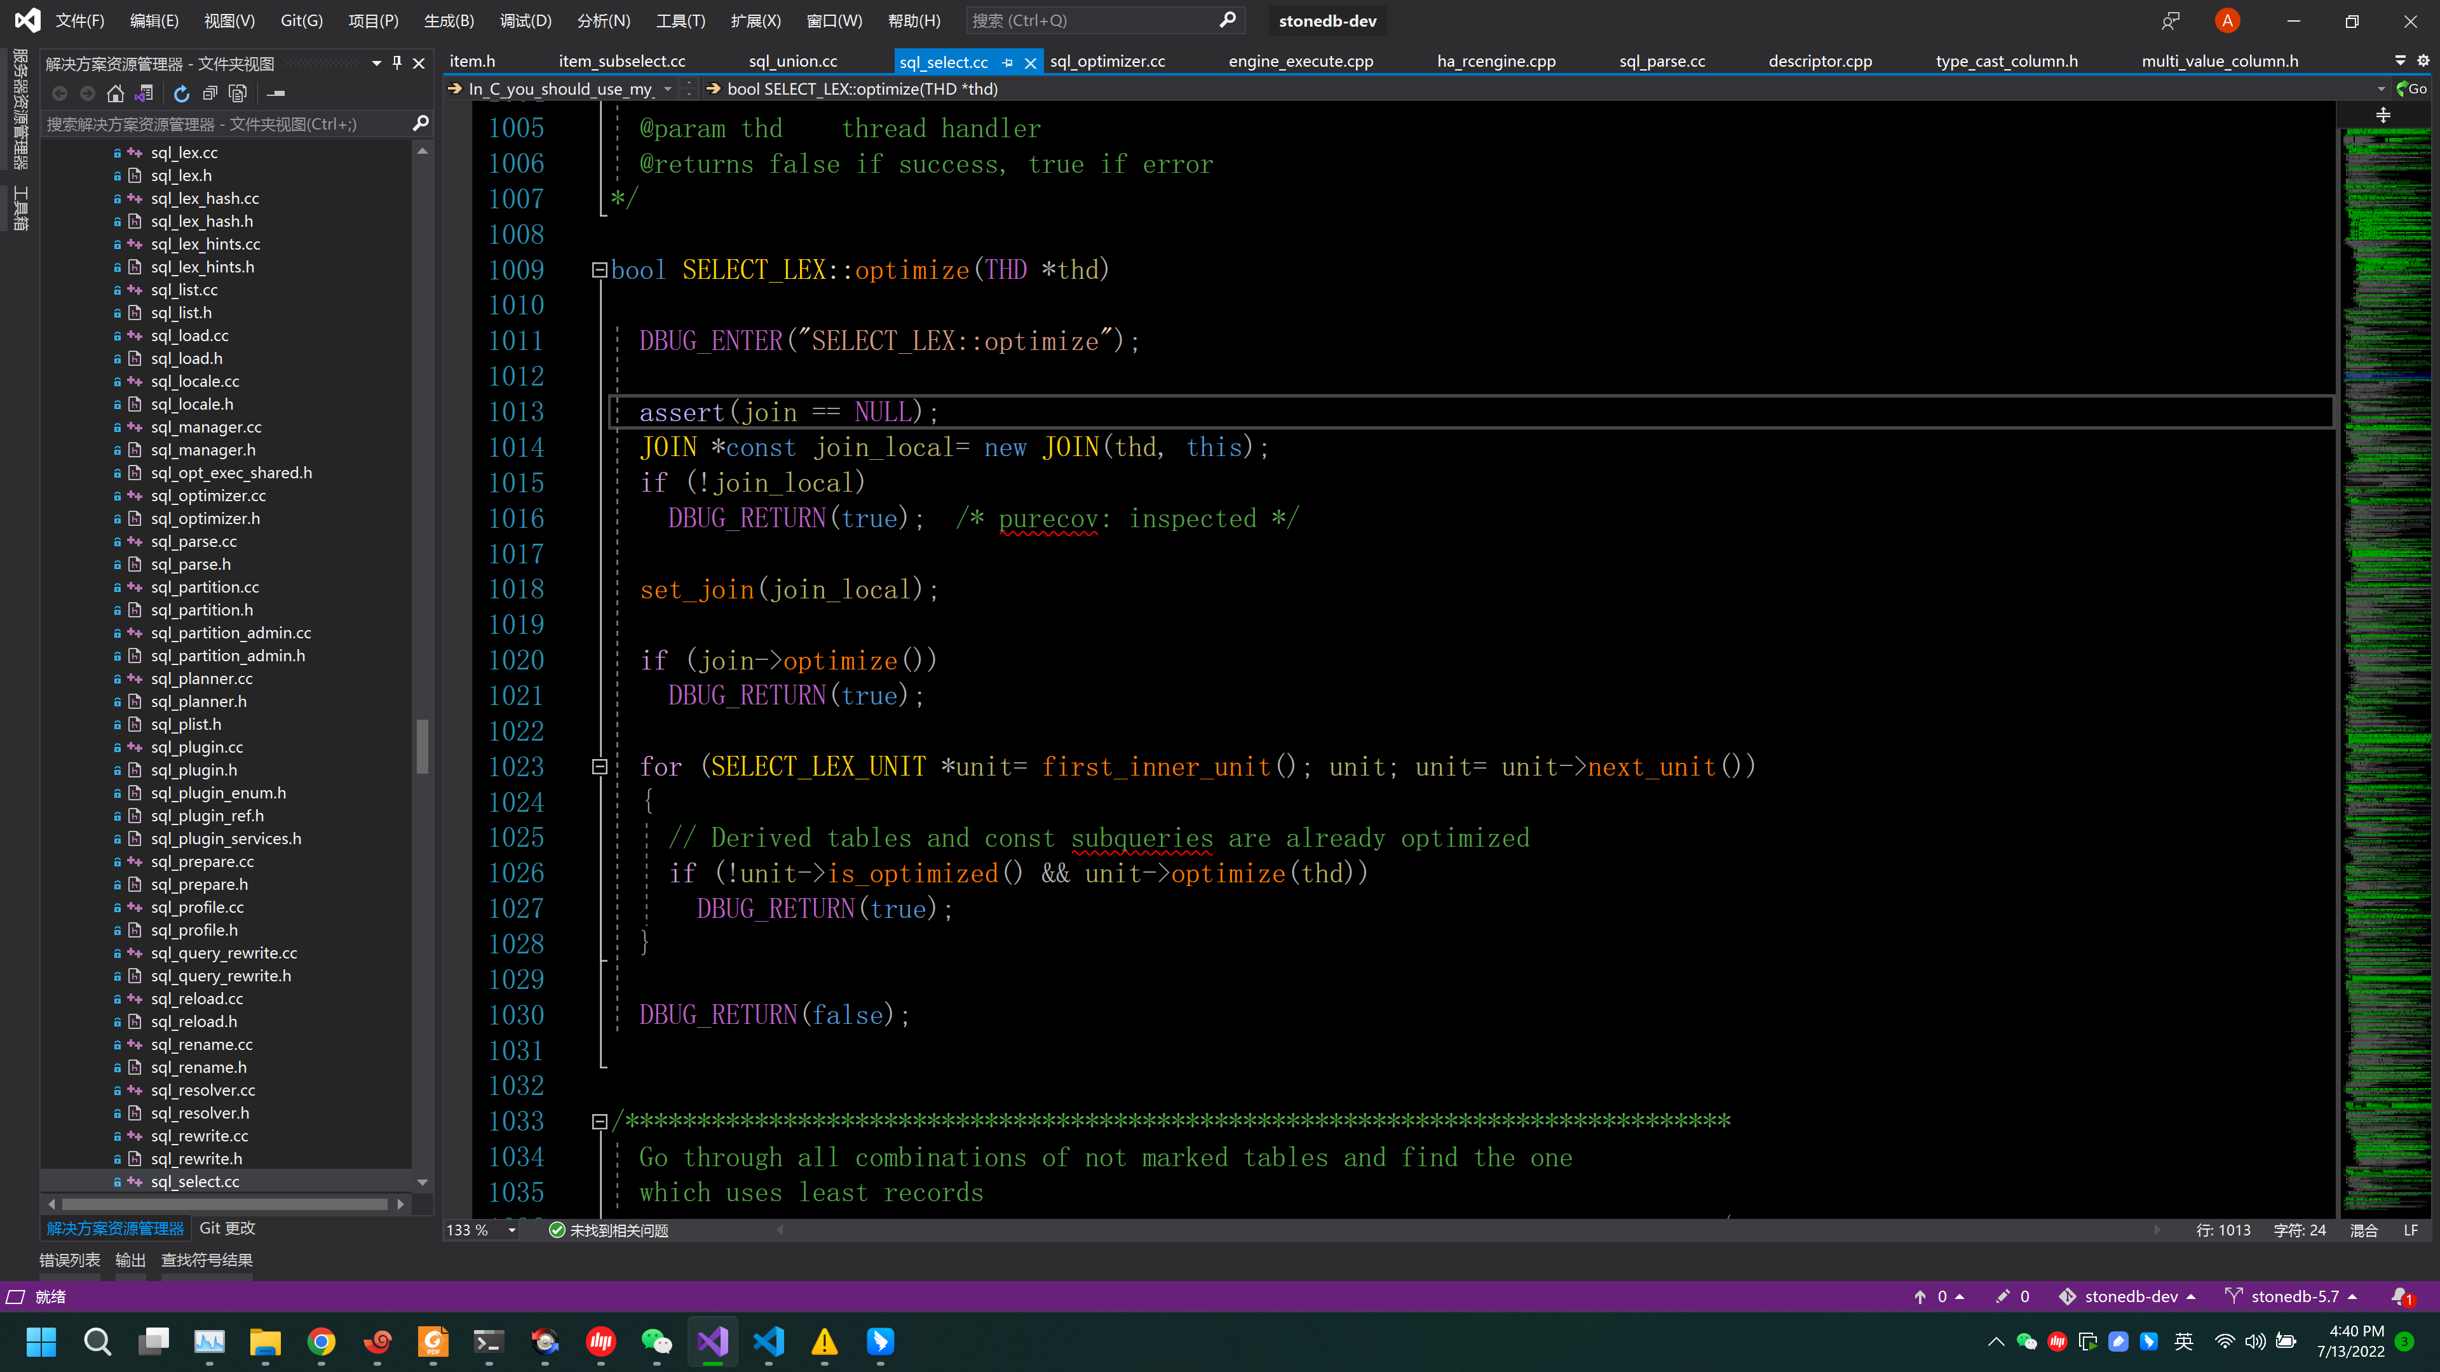Collapse the for loop block at line 1023
This screenshot has height=1372, width=2440.
pyautogui.click(x=599, y=766)
